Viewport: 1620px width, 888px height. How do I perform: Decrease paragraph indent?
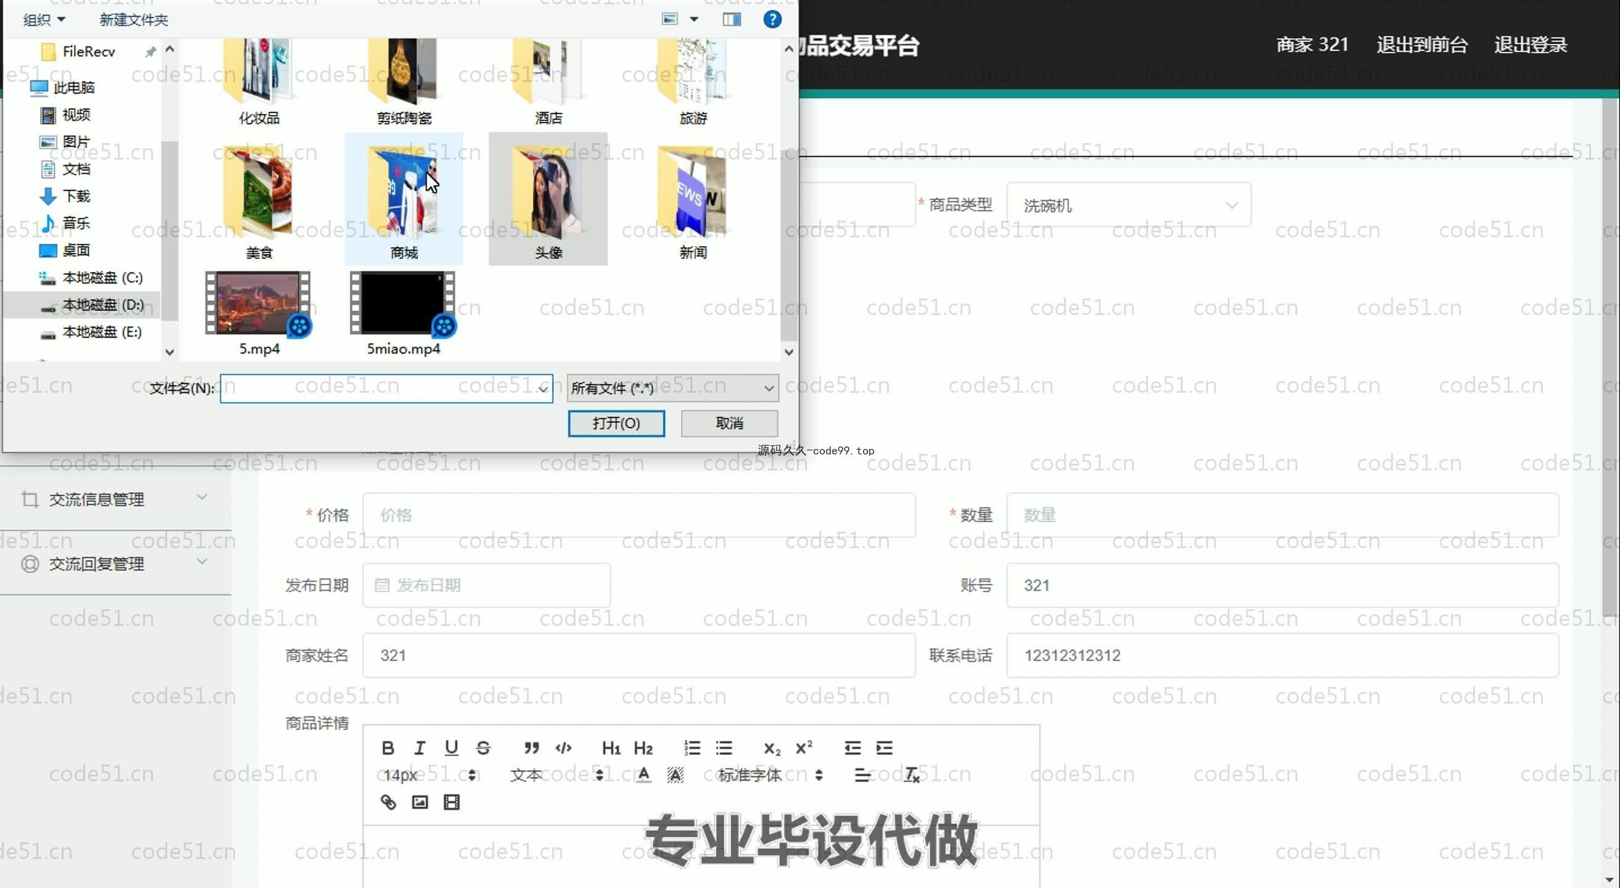tap(852, 748)
